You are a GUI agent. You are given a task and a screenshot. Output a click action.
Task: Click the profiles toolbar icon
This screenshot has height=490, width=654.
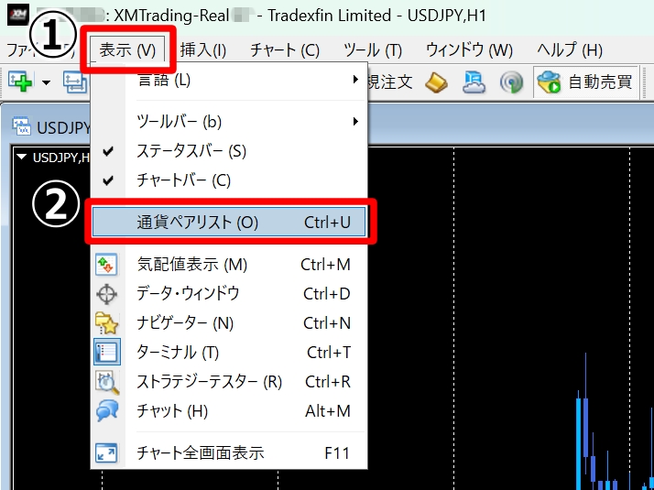click(x=75, y=82)
